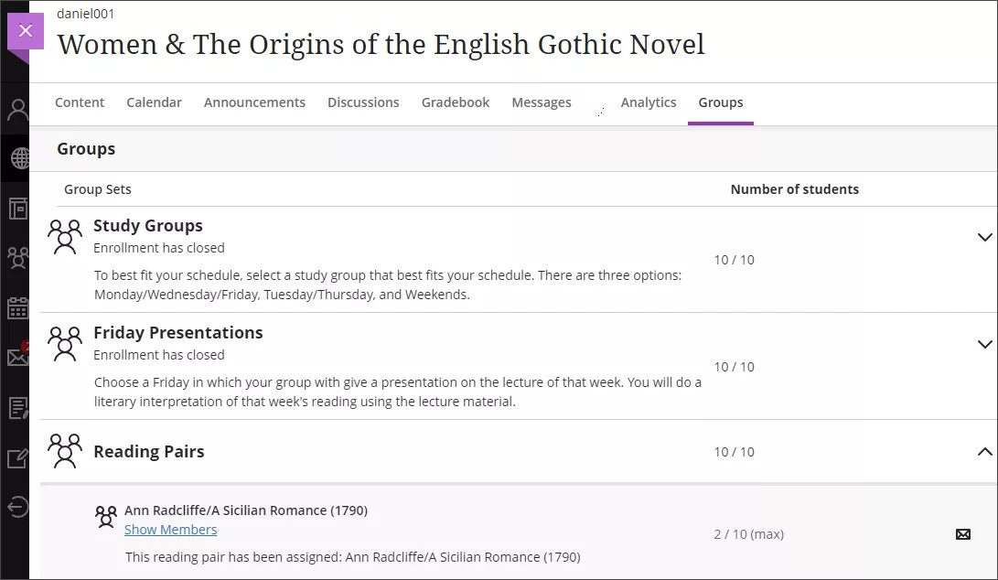Open the Calendar icon in left sidebar
Screen dimensions: 998x580
coord(17,307)
